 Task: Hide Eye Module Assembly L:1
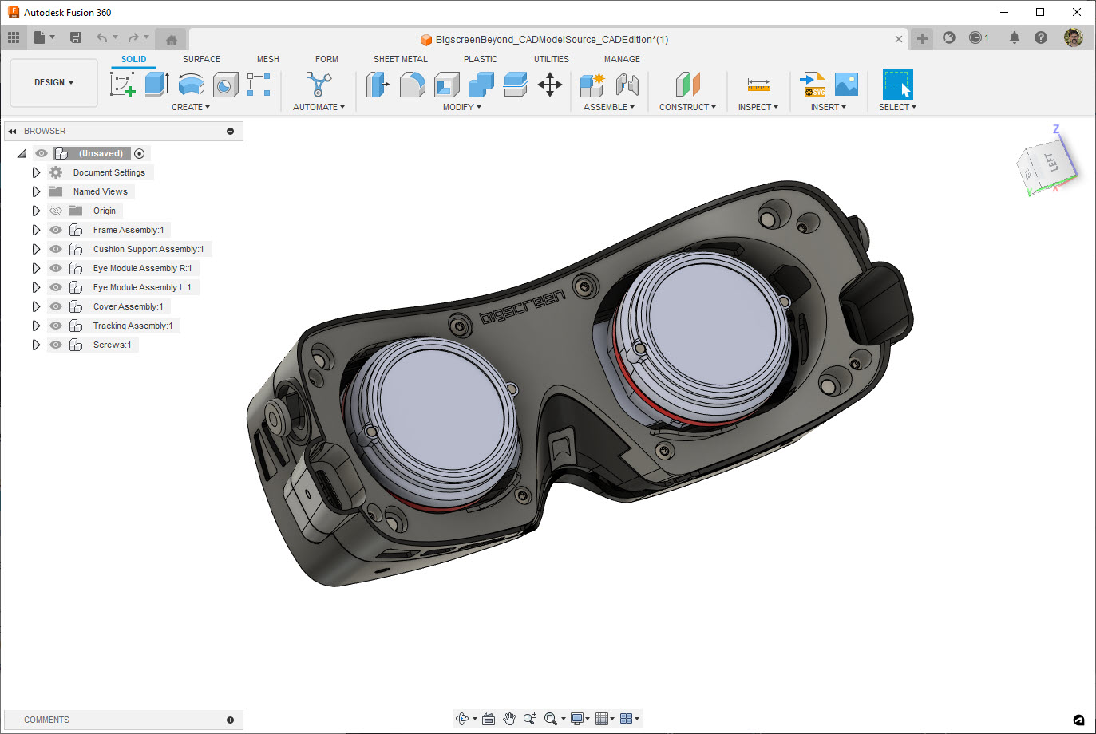(56, 287)
